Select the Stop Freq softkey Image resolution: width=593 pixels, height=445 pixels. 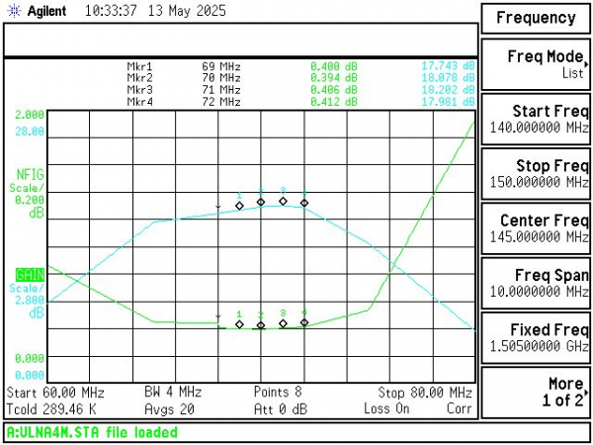click(536, 174)
